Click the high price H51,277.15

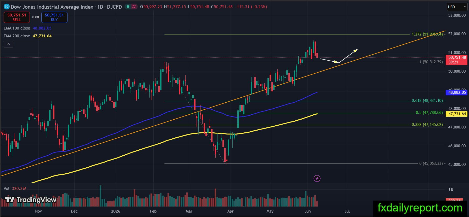point(175,7)
